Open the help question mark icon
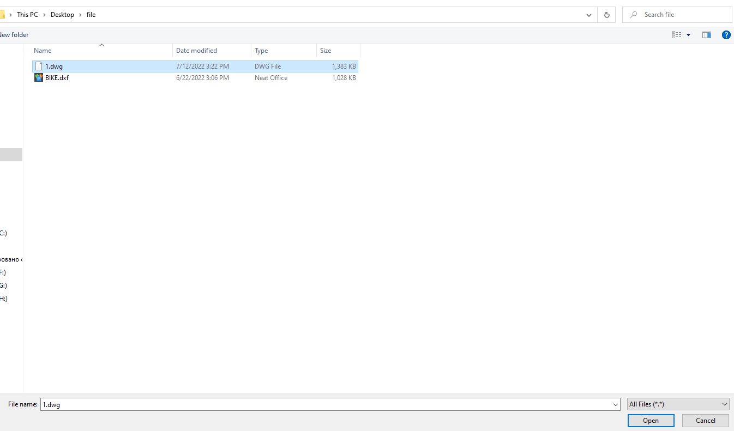The image size is (734, 431). coord(726,35)
